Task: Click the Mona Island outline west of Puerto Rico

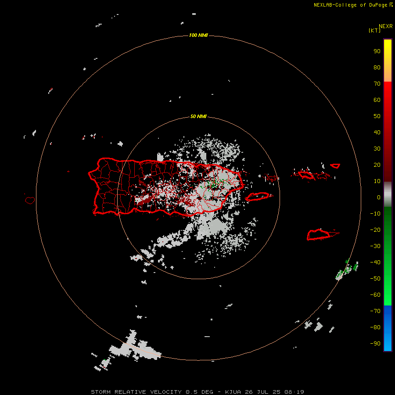Action: coord(30,200)
